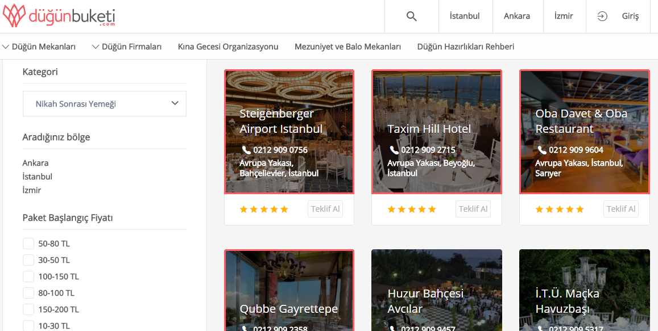Enable the 150-200 TL price filter
This screenshot has width=658, height=331.
[x=28, y=309]
